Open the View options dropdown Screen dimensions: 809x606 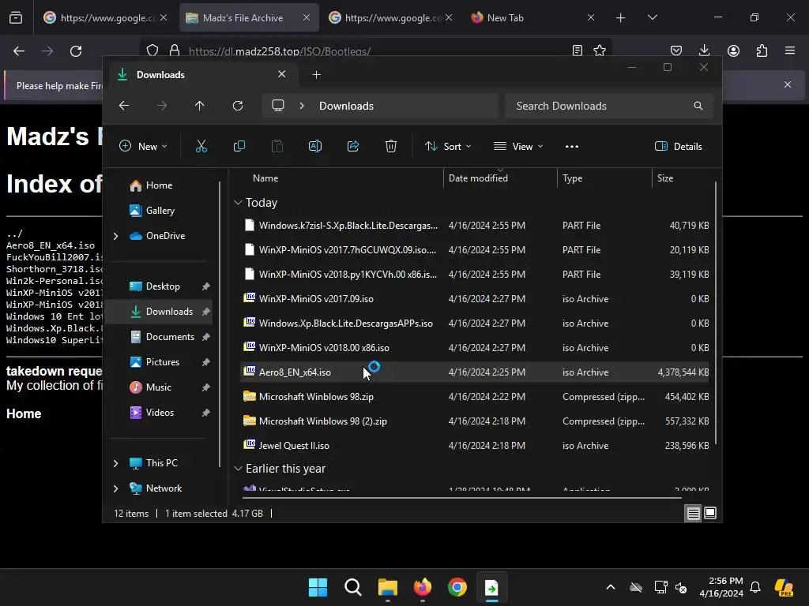[x=518, y=146]
